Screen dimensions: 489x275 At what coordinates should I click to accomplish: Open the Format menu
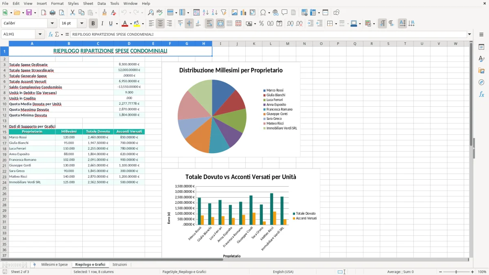click(x=57, y=3)
